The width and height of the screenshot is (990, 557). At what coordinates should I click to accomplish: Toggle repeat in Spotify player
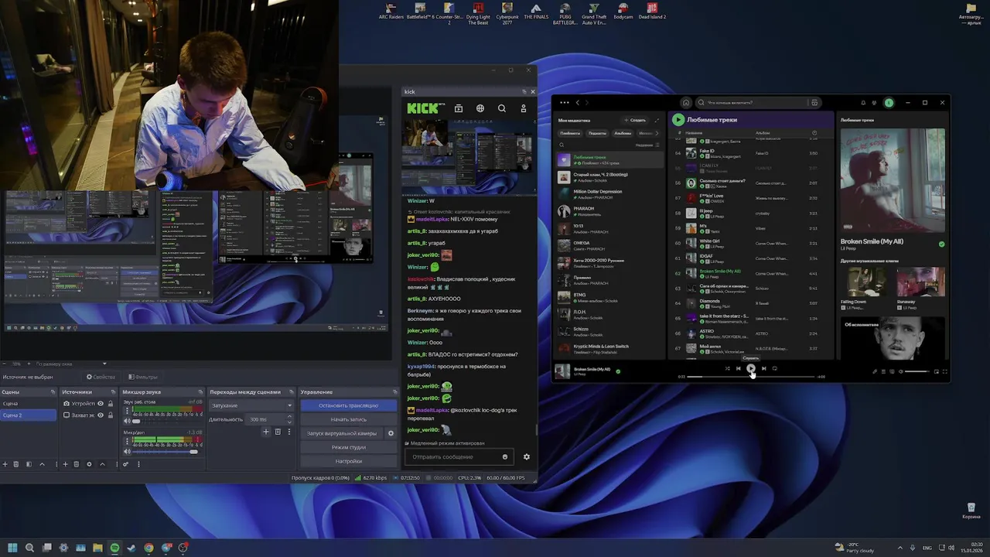774,368
